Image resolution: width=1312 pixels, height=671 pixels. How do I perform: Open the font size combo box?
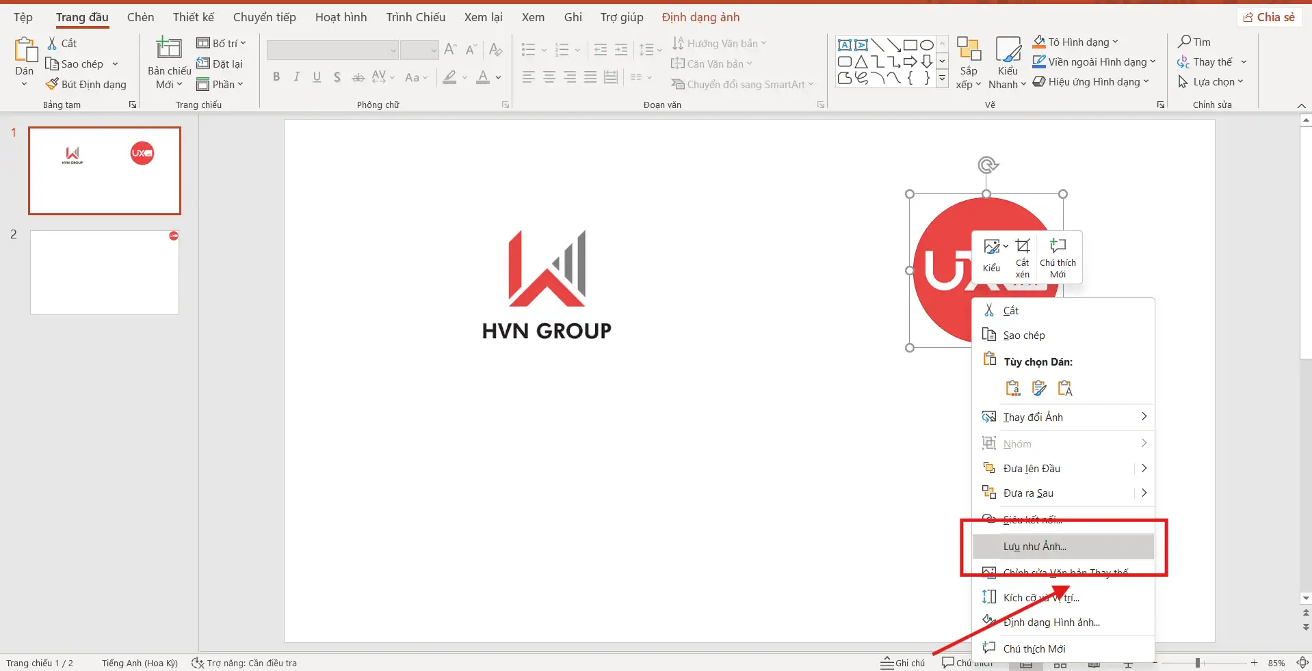point(419,50)
